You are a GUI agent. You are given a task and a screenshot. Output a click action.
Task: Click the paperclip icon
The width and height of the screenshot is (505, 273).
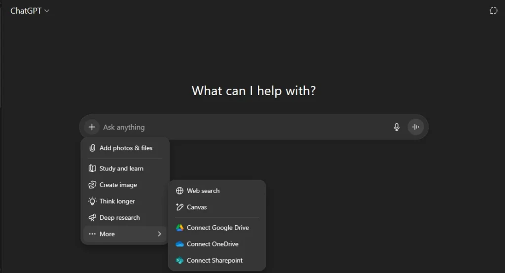click(x=92, y=148)
